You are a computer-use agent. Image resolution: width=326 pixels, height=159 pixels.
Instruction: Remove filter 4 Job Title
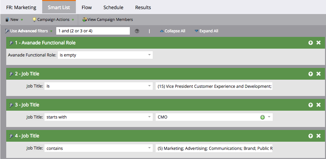pyautogui.click(x=318, y=136)
